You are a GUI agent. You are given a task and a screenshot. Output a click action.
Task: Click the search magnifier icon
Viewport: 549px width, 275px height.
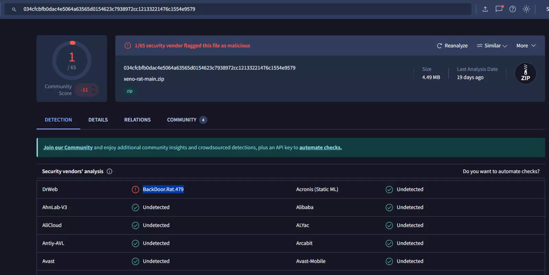click(x=14, y=9)
